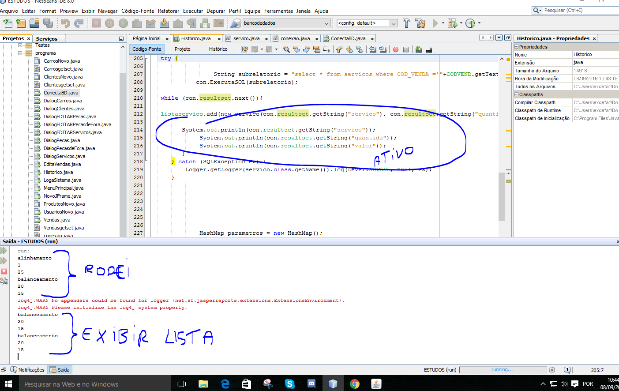Stop macro recording with square icon
This screenshot has height=391, width=619.
(x=406, y=49)
